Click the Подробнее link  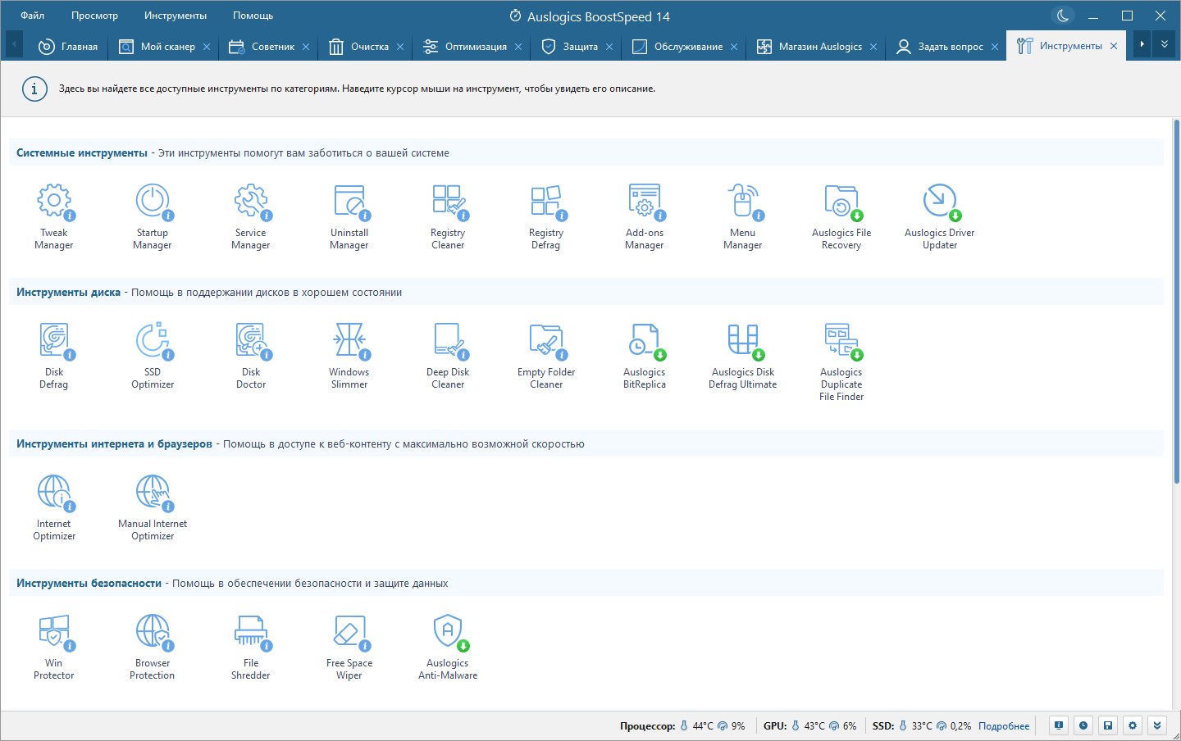[x=1004, y=726]
